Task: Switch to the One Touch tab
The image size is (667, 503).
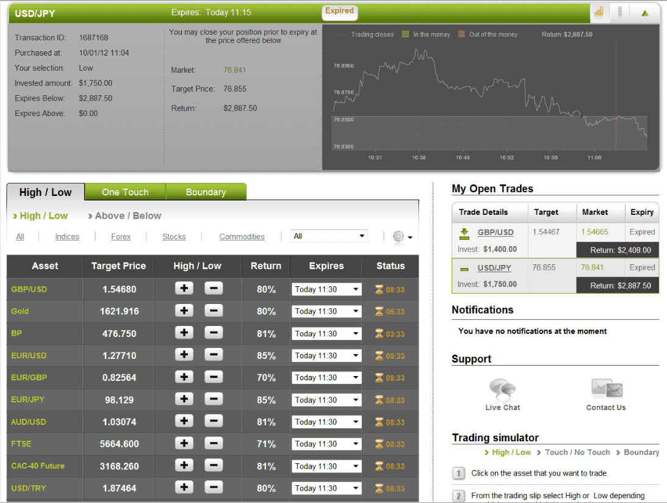Action: [x=124, y=192]
